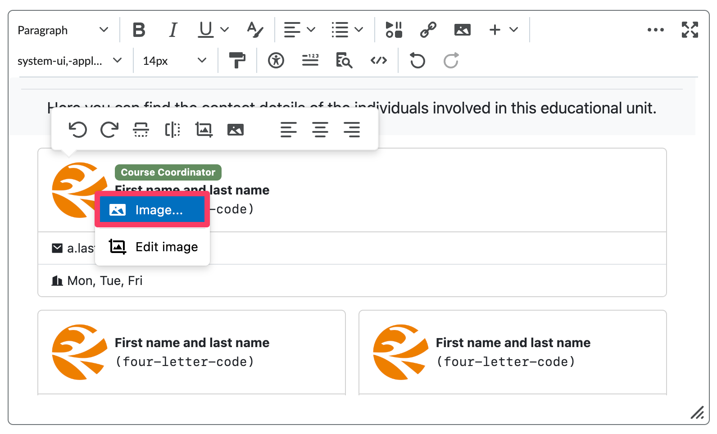Click the format painter icon
This screenshot has height=434, width=717.
[237, 61]
